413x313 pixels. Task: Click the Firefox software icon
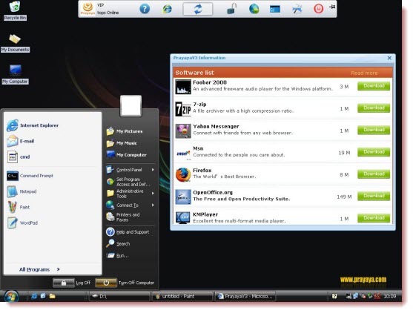pyautogui.click(x=183, y=175)
